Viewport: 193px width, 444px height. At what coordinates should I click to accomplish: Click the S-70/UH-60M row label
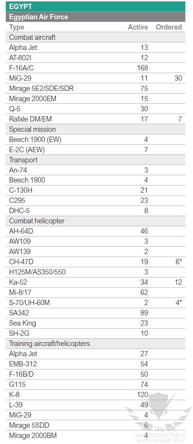[29, 303]
